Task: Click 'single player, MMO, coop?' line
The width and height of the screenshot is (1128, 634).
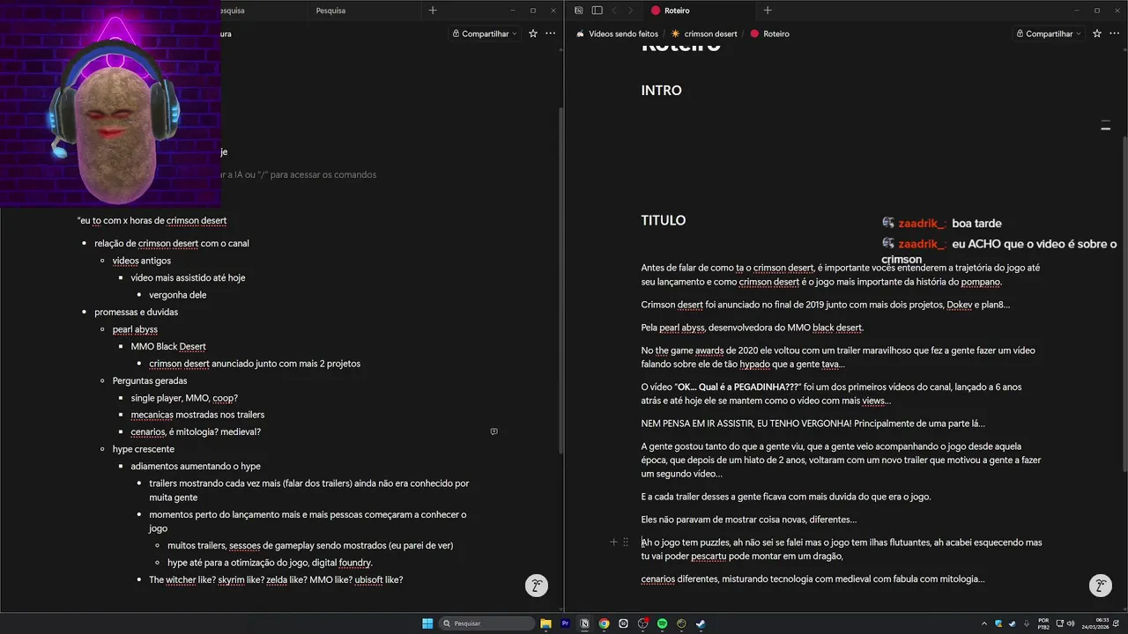Action: coord(184,398)
